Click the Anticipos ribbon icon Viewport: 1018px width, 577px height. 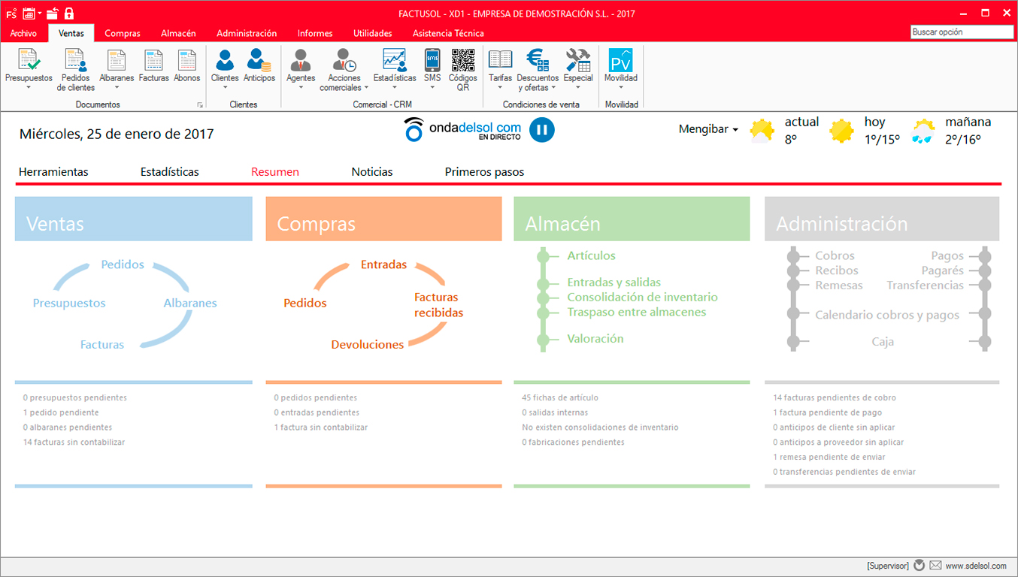coord(259,60)
